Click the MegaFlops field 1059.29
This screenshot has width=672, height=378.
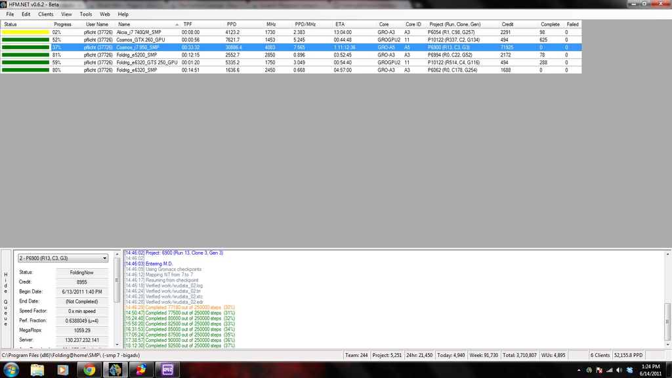81,331
